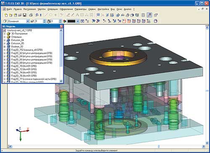Image resolution: width=210 pixels, height=153 pixels.
Task: Select Boolean_82 in the model tree
Action: tap(17, 47)
